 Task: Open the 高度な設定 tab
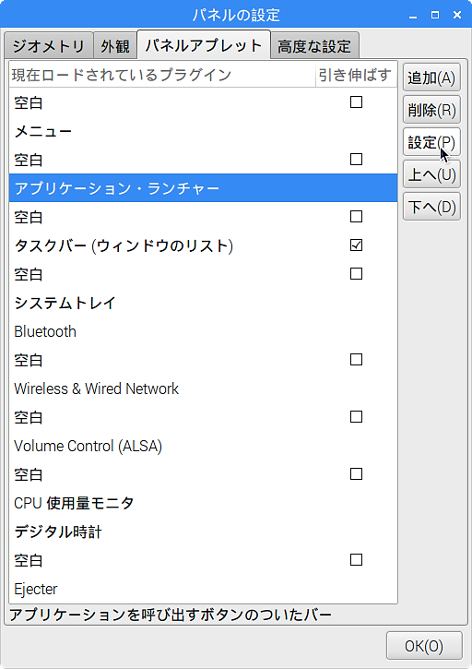314,45
